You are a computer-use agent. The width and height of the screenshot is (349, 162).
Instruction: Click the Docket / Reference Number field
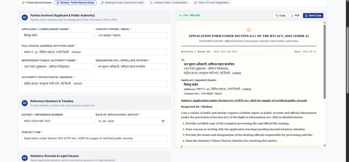click(58, 121)
